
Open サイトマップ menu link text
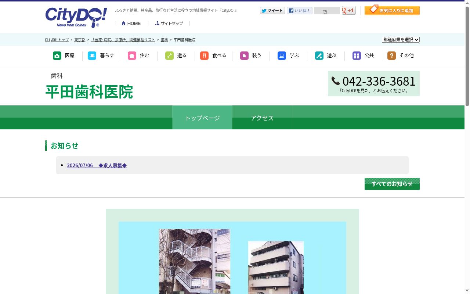point(172,24)
